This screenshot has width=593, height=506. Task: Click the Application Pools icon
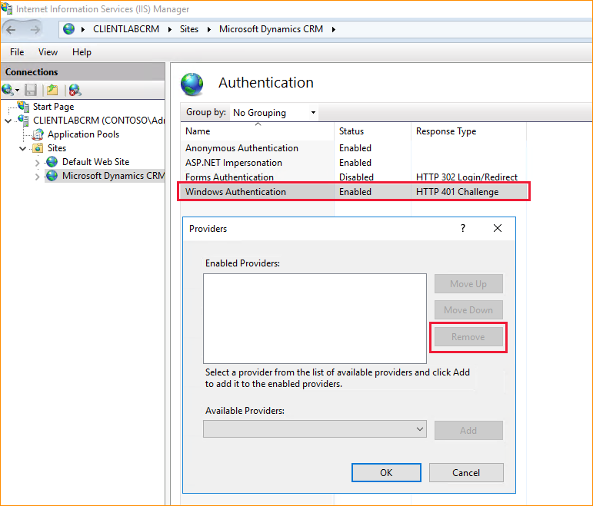click(38, 134)
